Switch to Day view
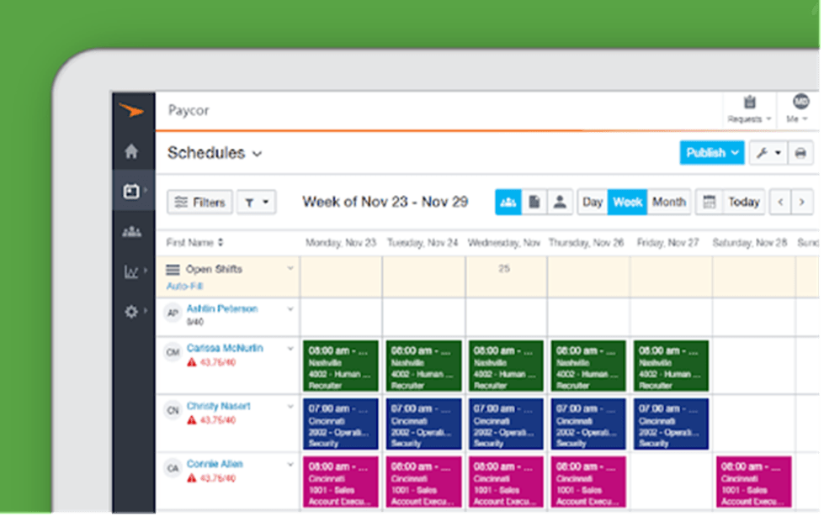This screenshot has width=824, height=516. point(592,202)
